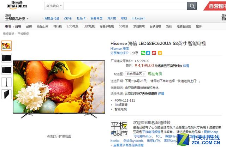Screen dimensions: 226x150
Task: Share via the blue QQ icon
Action: coord(148,53)
